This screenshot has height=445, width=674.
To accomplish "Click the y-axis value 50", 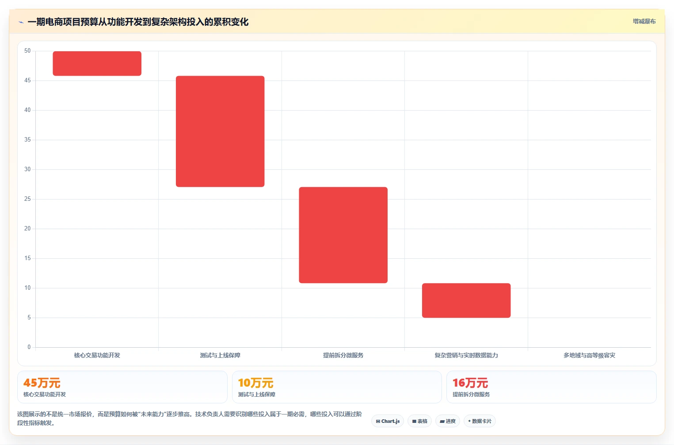I will [x=27, y=51].
